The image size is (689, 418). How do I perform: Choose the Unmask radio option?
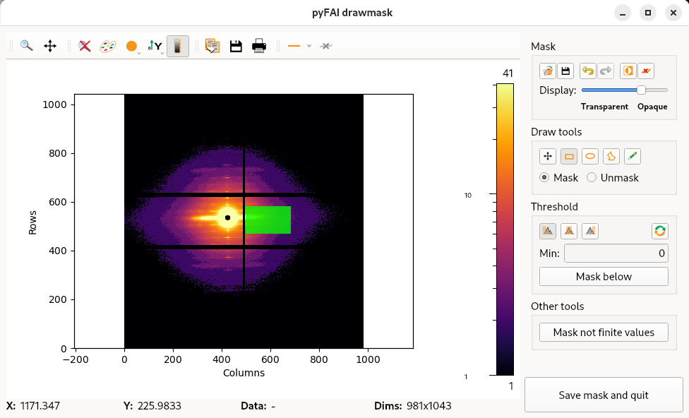pos(613,177)
